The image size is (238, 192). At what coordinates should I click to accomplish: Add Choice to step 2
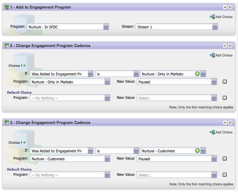coord(221,55)
